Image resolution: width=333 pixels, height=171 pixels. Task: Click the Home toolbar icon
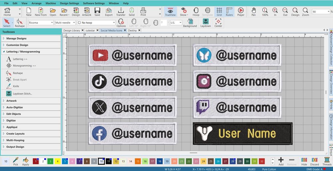[7, 12]
